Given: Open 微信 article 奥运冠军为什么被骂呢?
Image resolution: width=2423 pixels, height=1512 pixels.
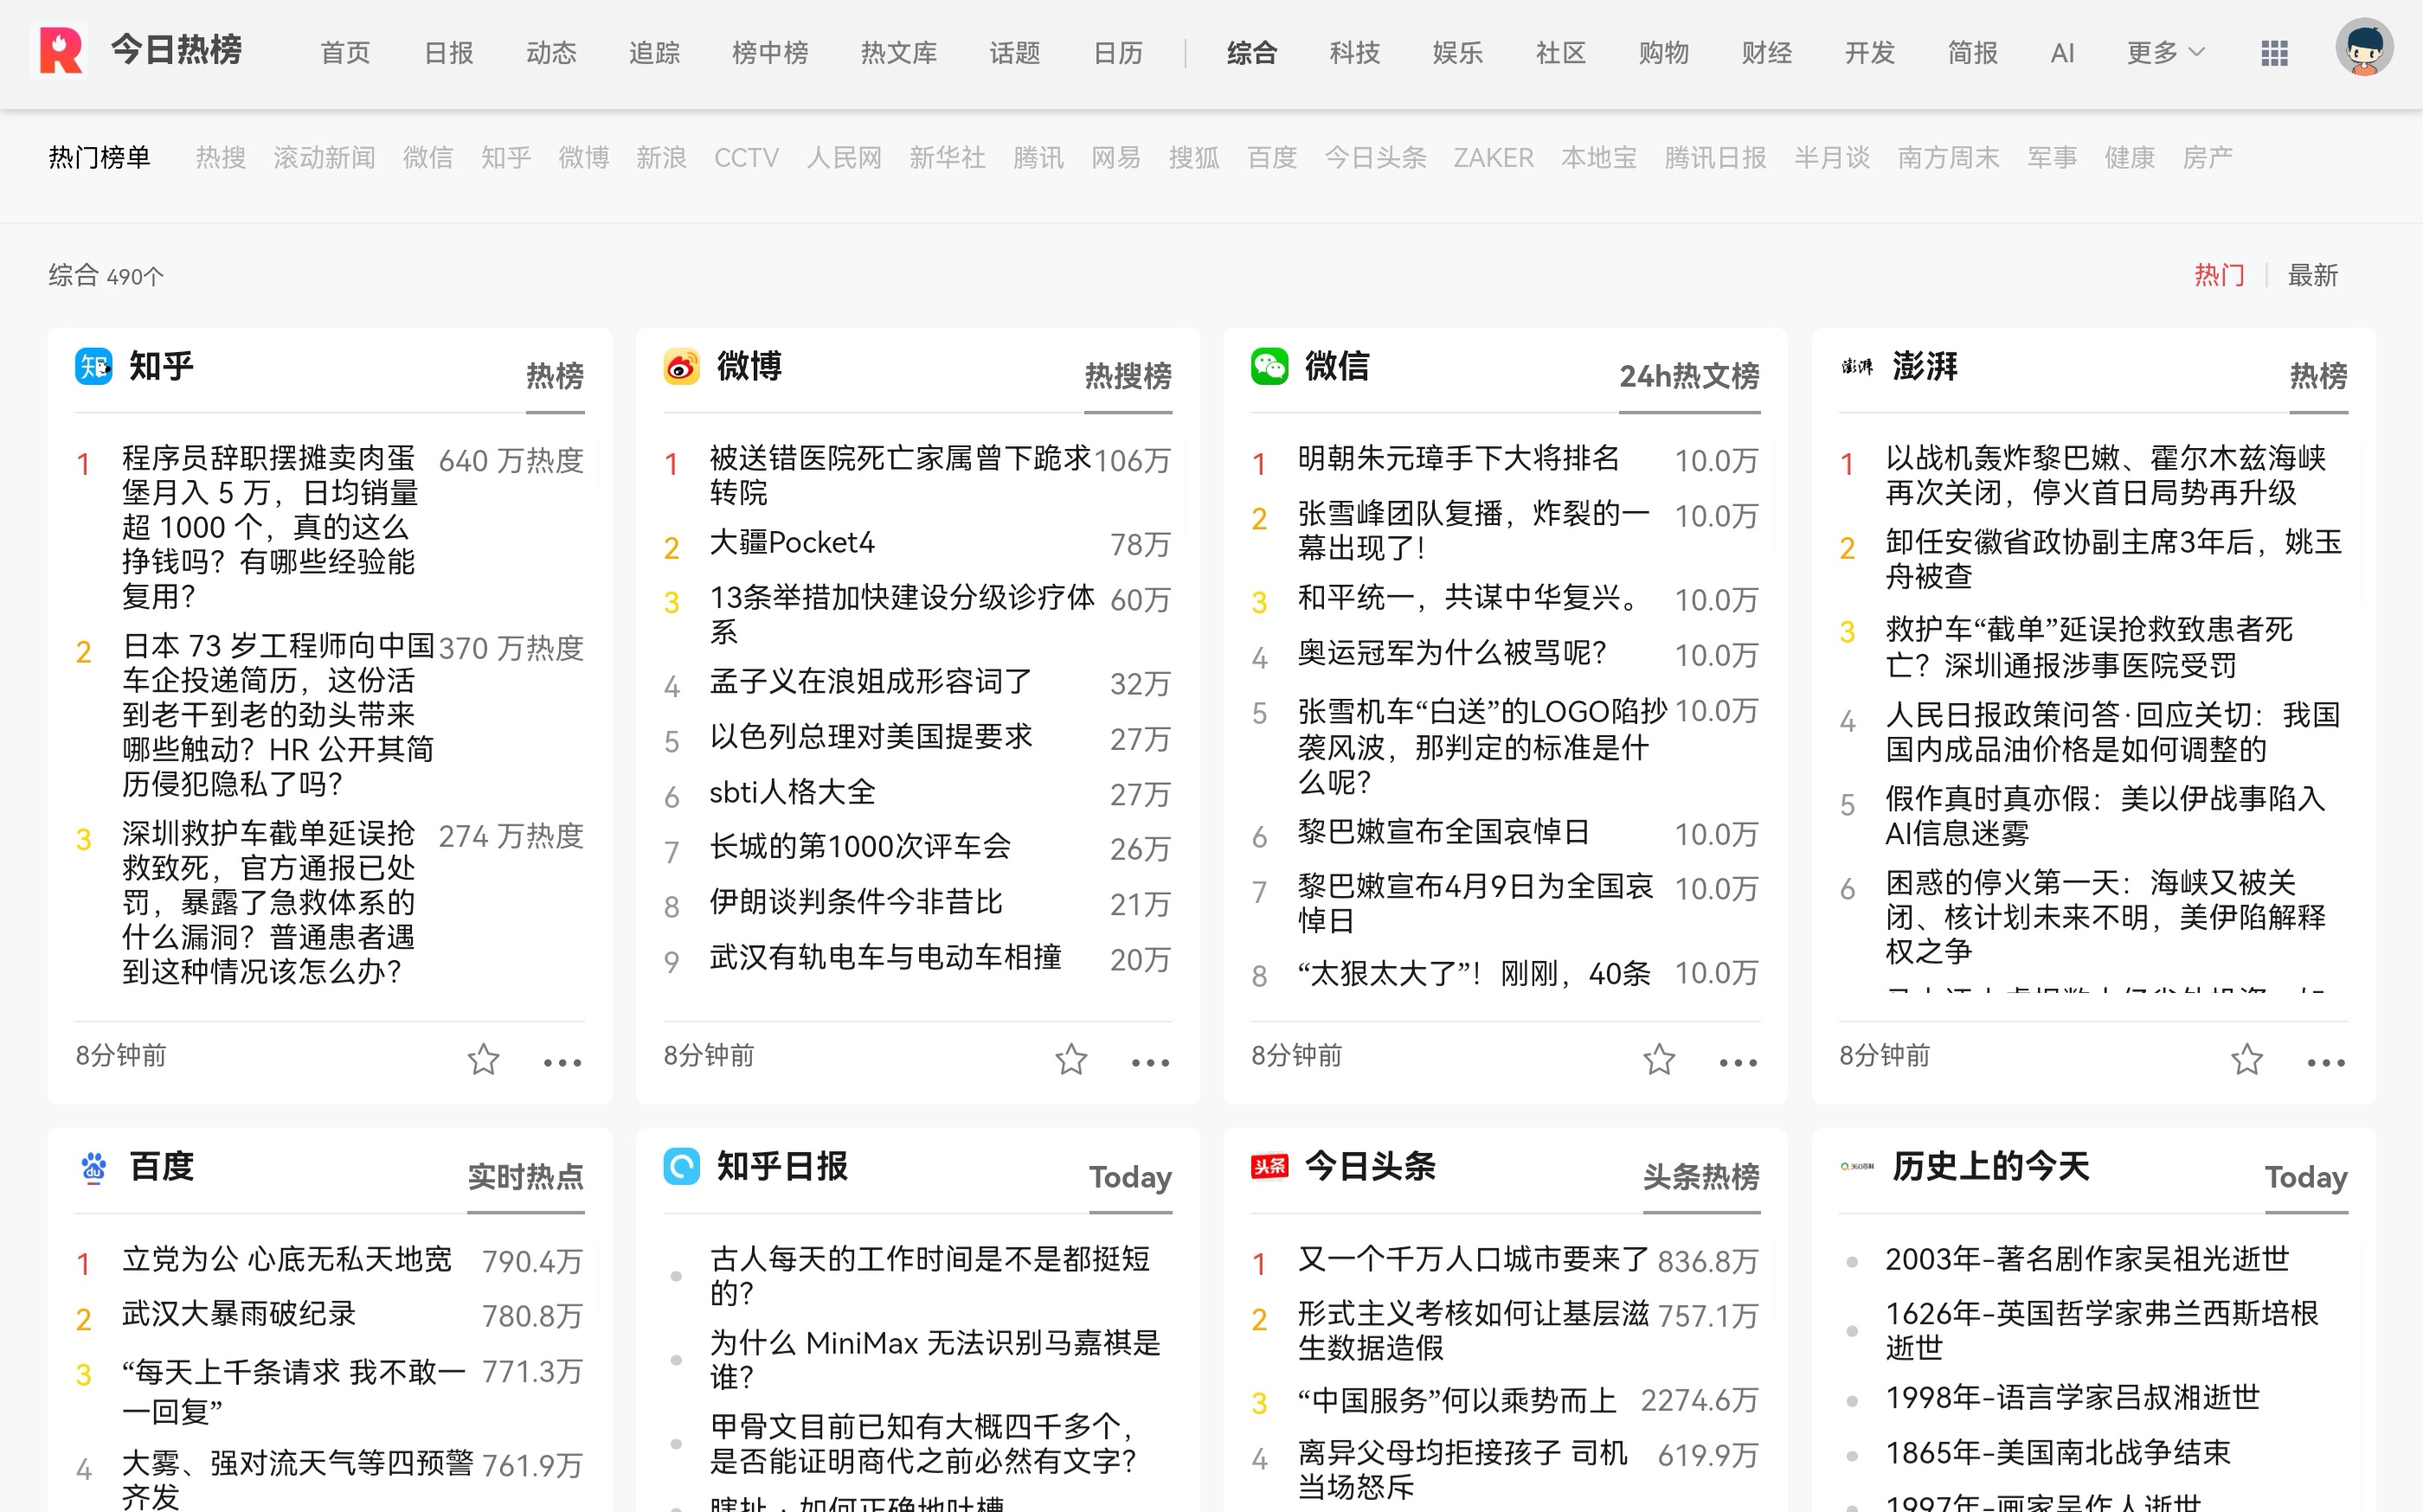Looking at the screenshot, I should pyautogui.click(x=1451, y=652).
